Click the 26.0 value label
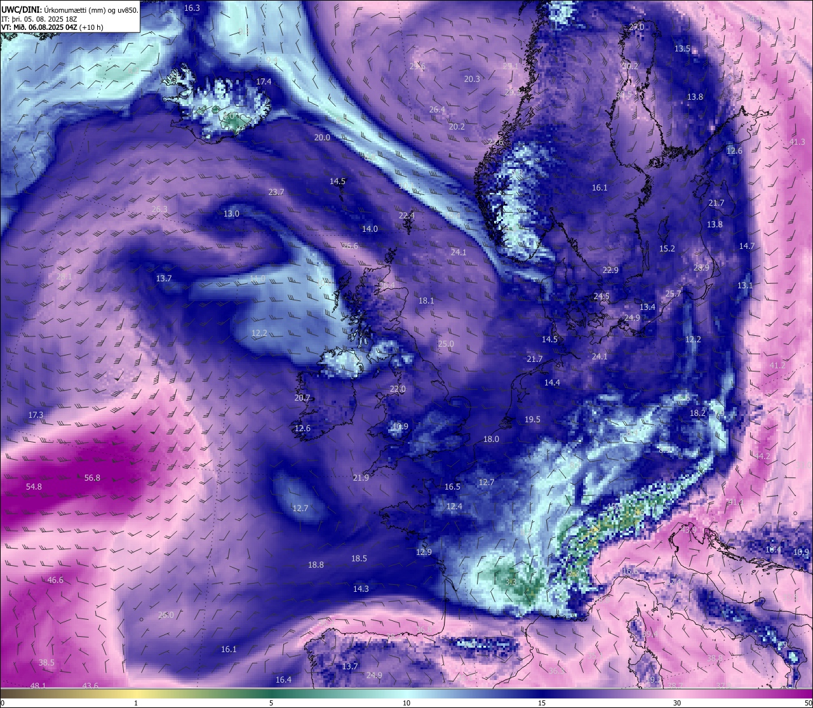This screenshot has height=708, width=813. point(166,615)
